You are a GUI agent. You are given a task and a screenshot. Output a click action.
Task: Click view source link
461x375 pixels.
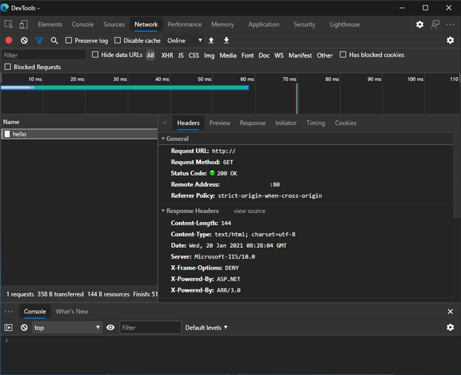point(249,211)
